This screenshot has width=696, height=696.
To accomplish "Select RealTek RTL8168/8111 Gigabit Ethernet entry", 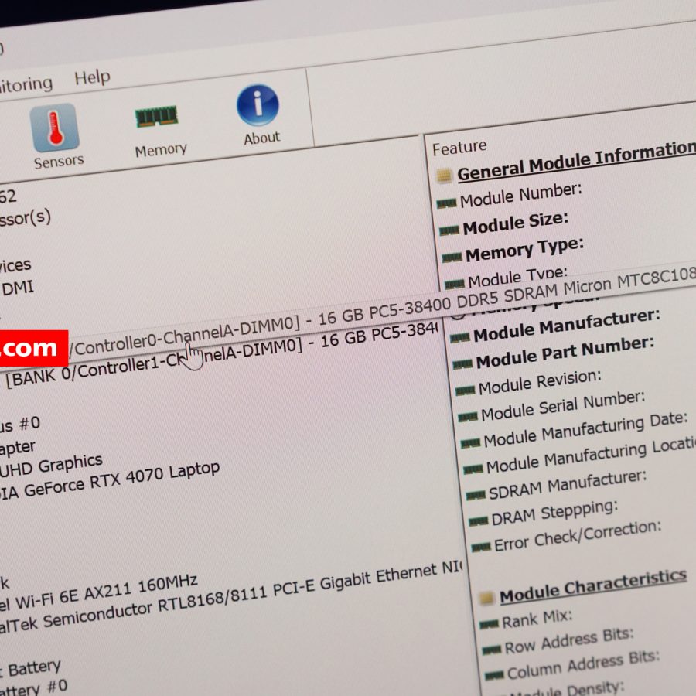I will pyautogui.click(x=230, y=598).
